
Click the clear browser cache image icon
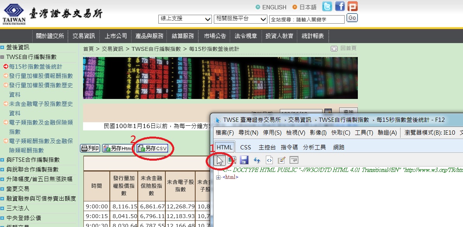click(x=232, y=160)
